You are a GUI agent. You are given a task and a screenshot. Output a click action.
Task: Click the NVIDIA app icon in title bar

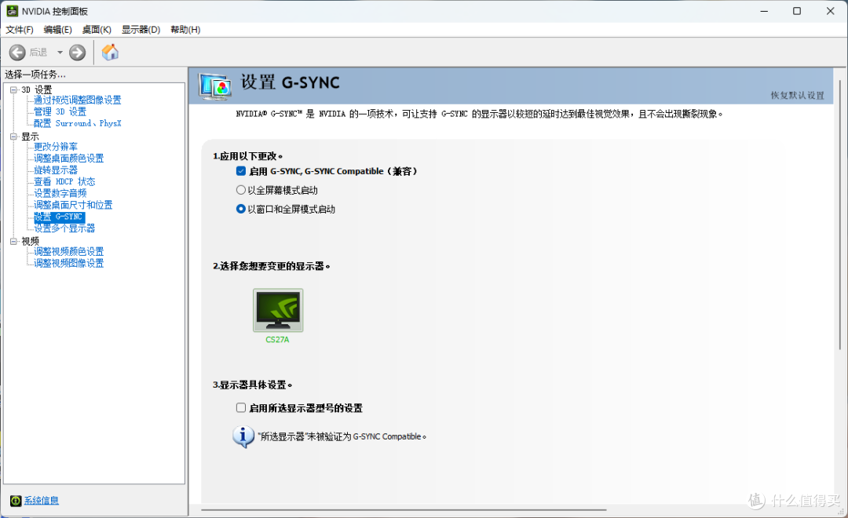(x=12, y=11)
